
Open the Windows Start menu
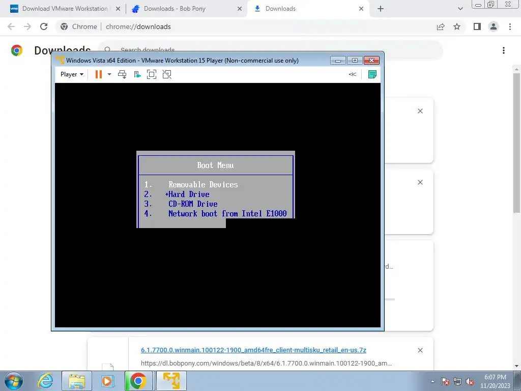click(14, 381)
